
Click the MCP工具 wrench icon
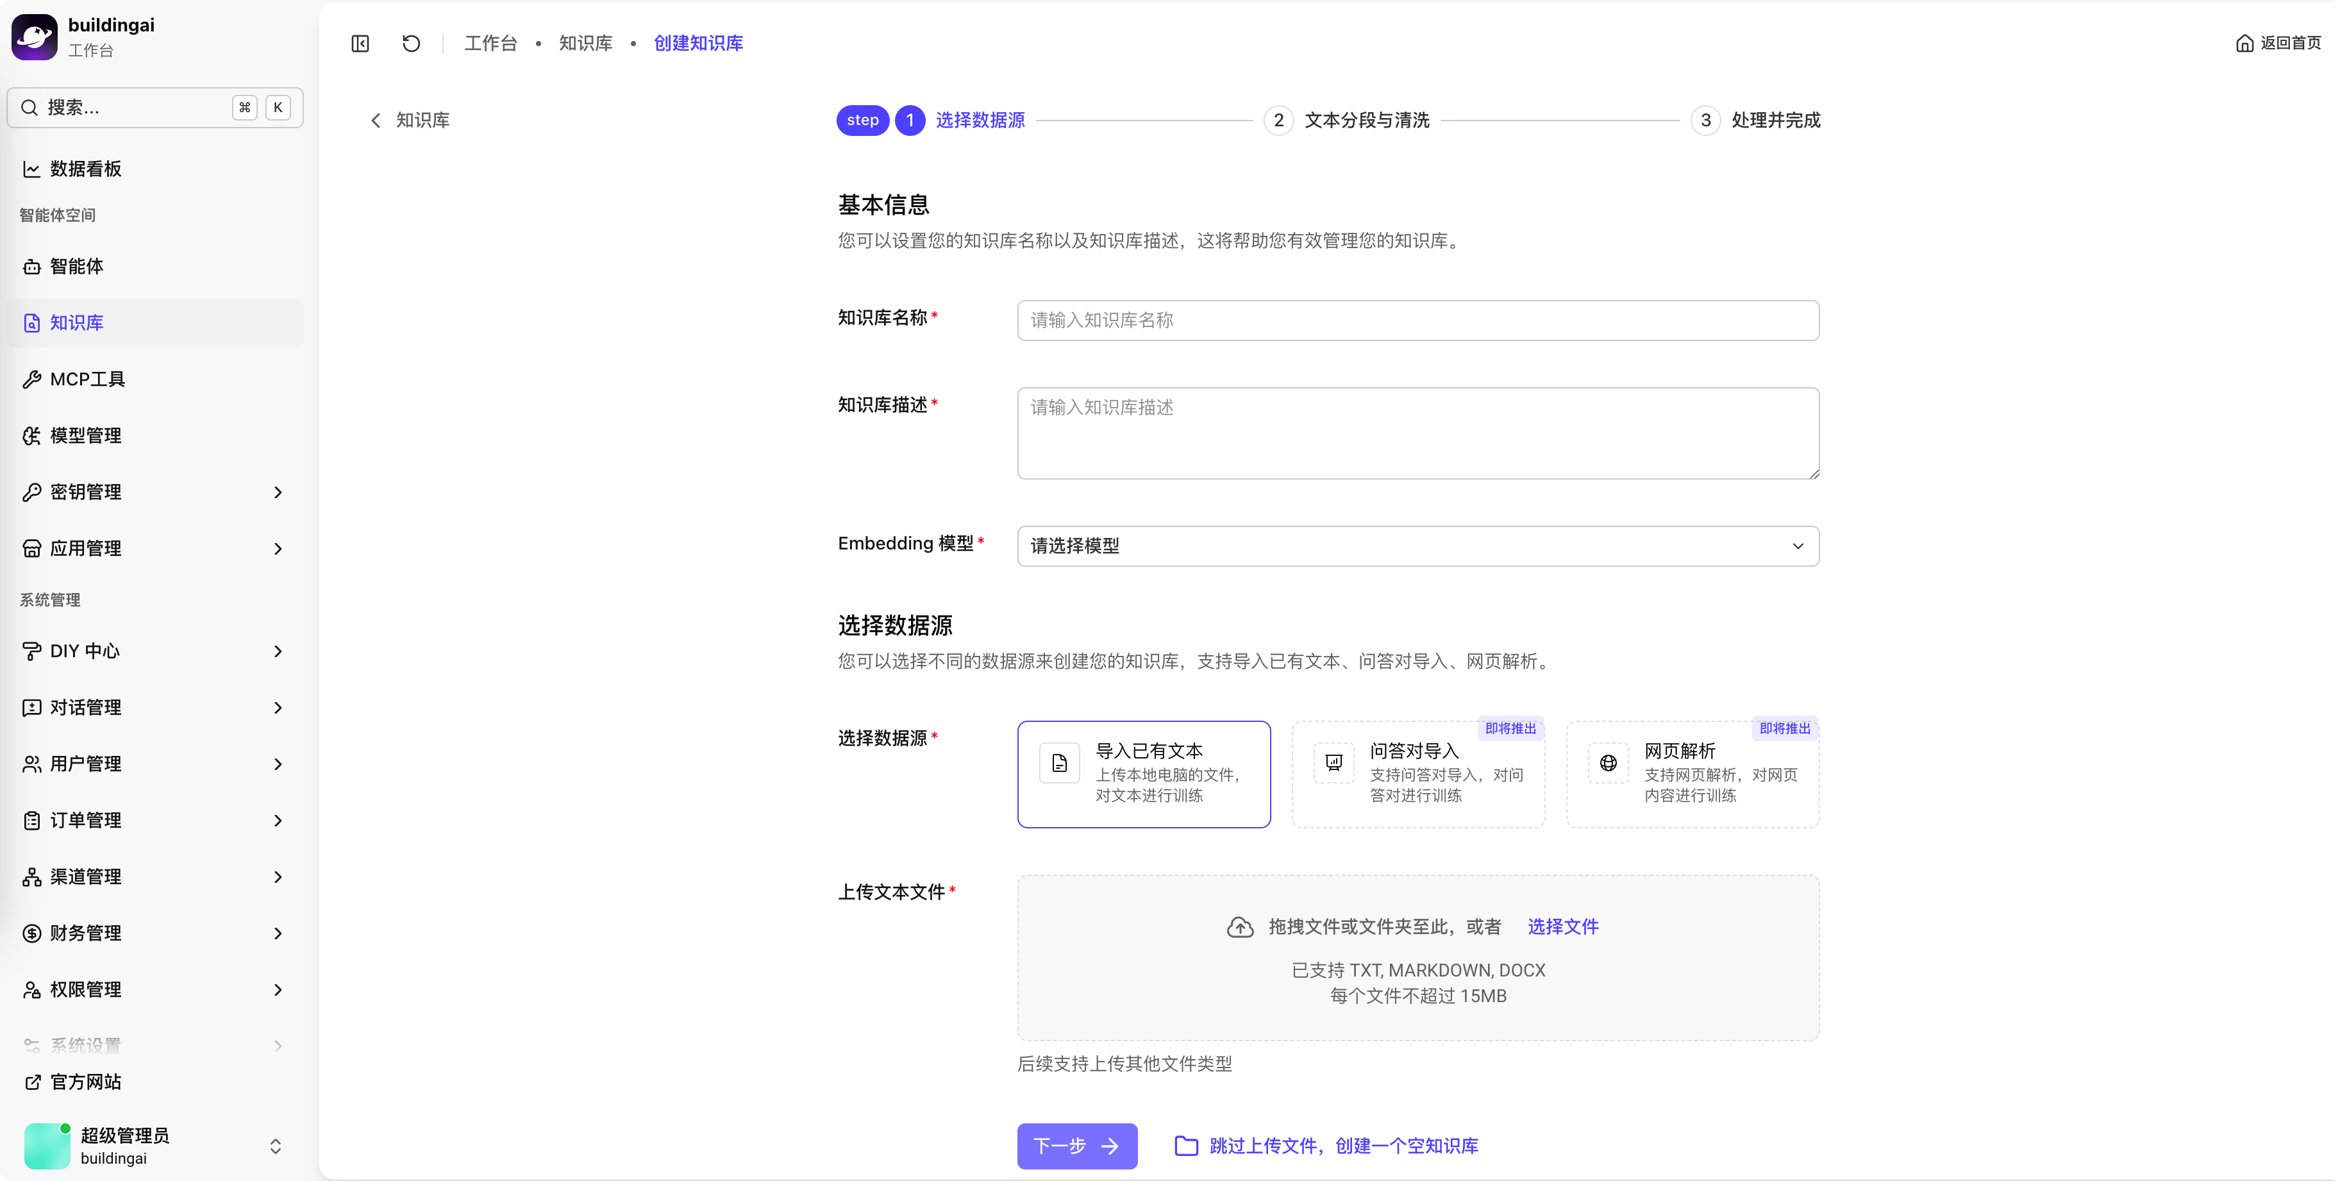[32, 380]
